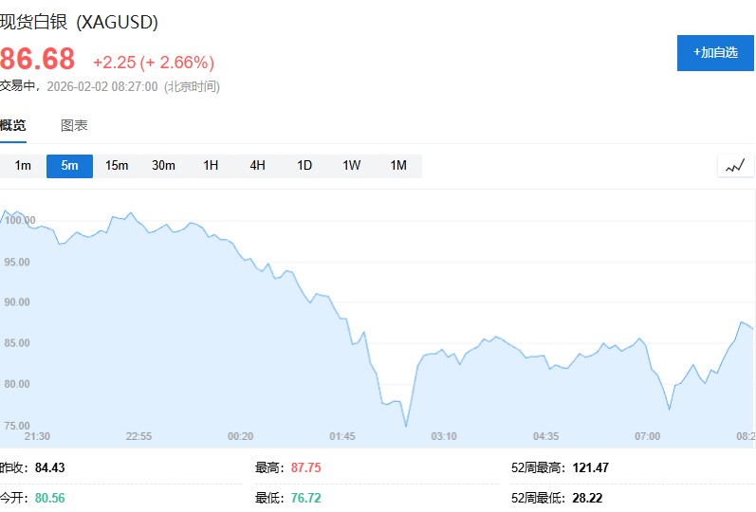Viewport: 756px width, 512px height.
Task: Set chart period to 4H
Action: 257,166
